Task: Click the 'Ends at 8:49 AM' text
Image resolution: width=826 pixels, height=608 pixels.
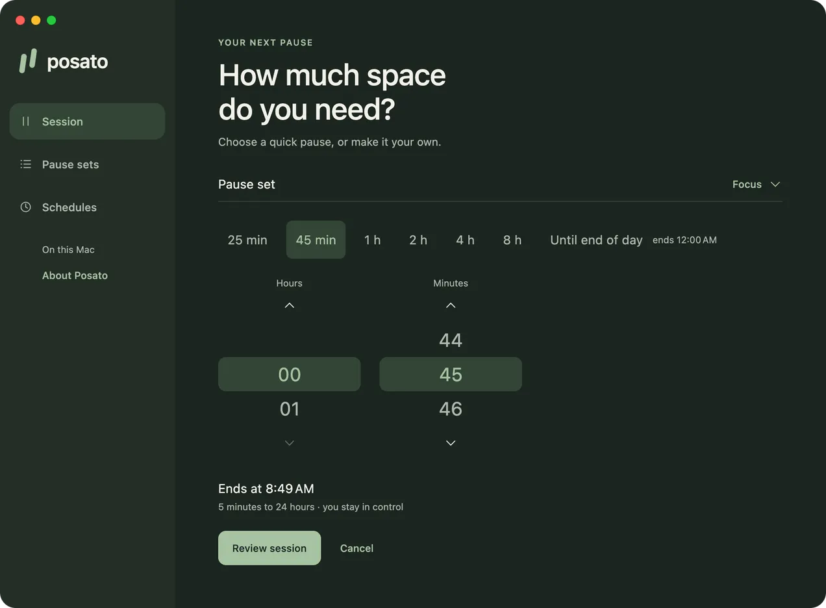Action: [266, 488]
